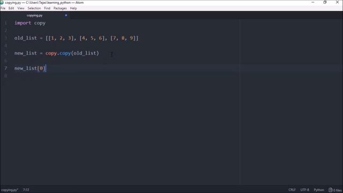
Task: Open the View menu
Action: pos(21,9)
